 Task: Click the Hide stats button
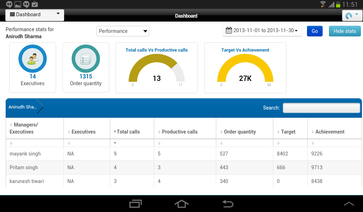345,31
